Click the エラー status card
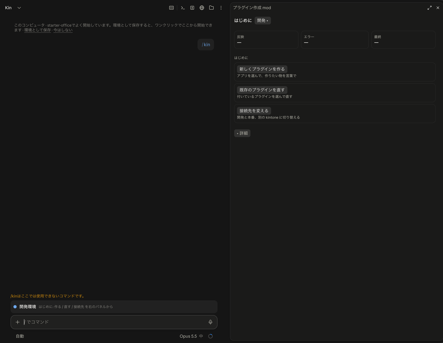The height and width of the screenshot is (343, 443). [x=335, y=40]
